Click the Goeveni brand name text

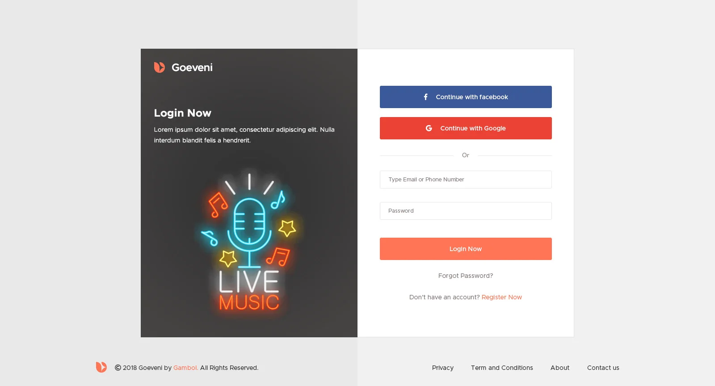pyautogui.click(x=192, y=67)
